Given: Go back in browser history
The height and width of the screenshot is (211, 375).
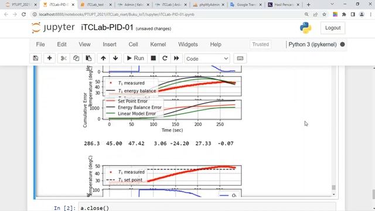Looking at the screenshot, I should coord(6,14).
